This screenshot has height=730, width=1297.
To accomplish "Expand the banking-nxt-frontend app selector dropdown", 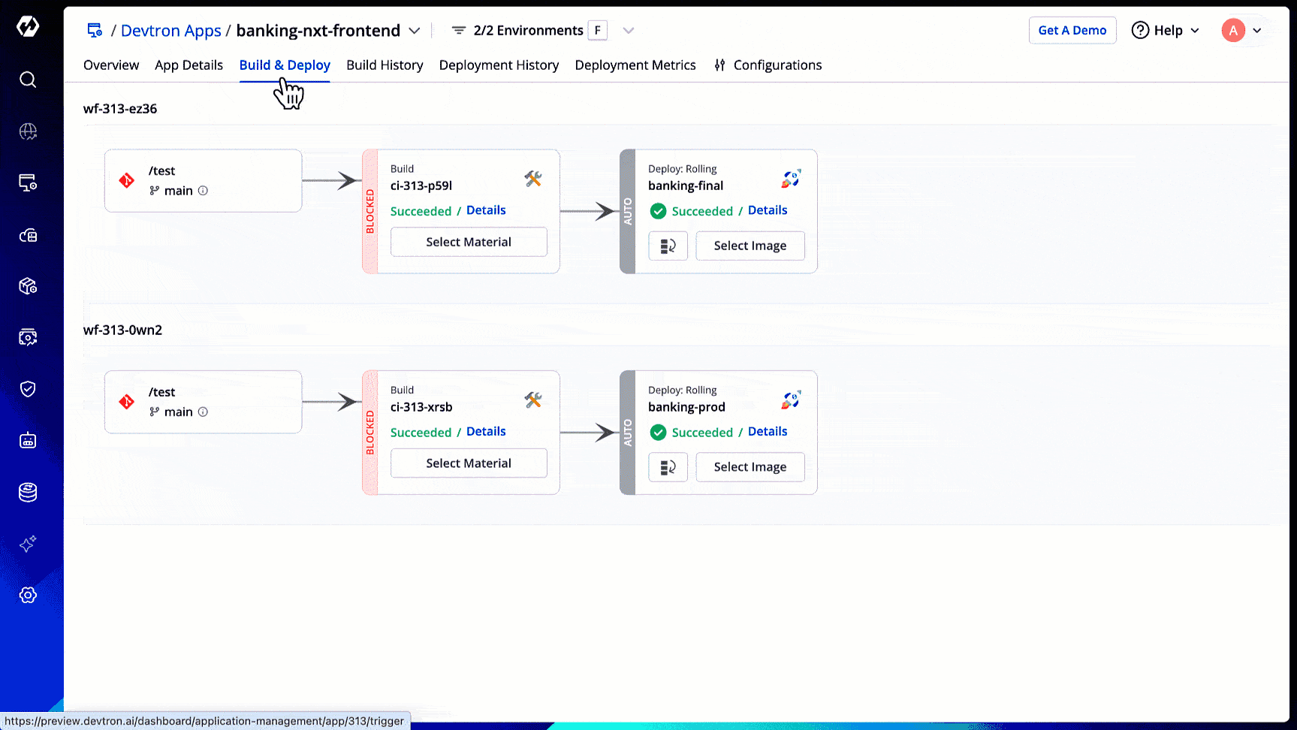I will pos(415,31).
